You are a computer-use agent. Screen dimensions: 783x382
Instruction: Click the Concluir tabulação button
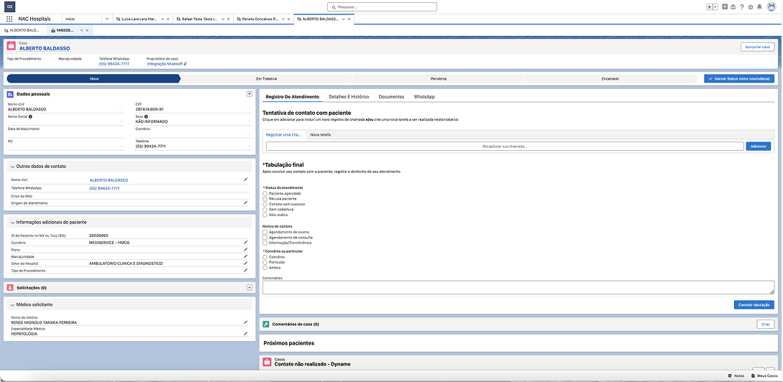pos(754,304)
